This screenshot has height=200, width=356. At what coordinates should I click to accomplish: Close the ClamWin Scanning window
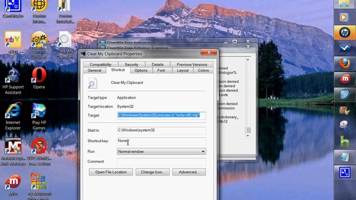pos(248,47)
